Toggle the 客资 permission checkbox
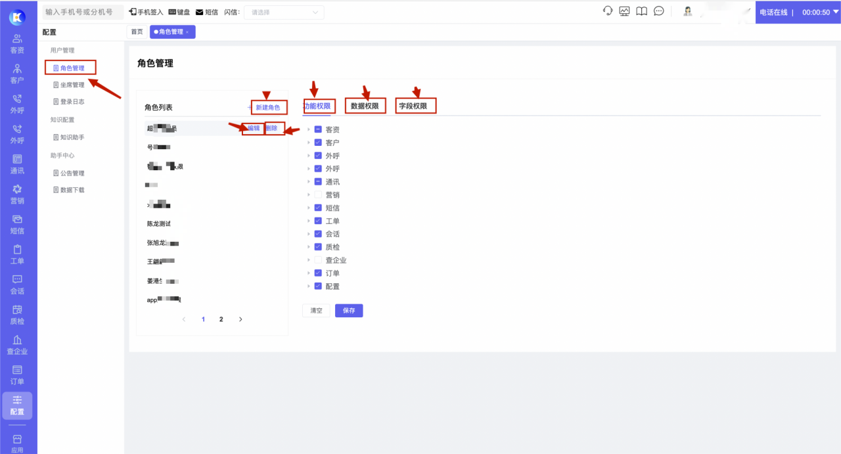The image size is (841, 454). [x=318, y=129]
